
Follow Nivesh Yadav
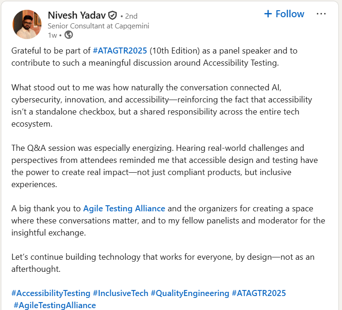point(284,14)
